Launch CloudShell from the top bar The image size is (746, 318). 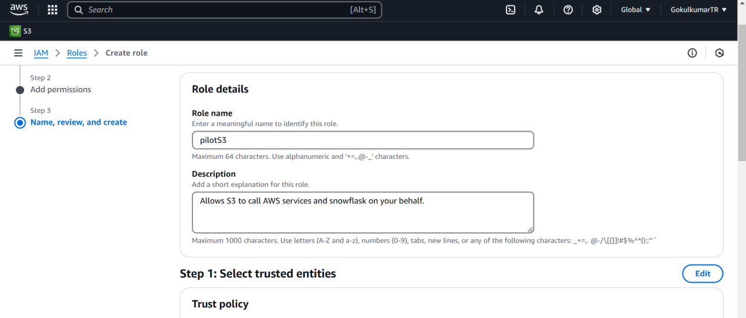tap(511, 10)
